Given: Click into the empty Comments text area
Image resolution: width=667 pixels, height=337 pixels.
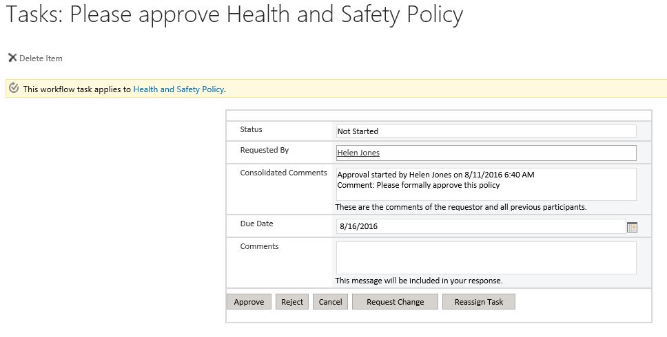Looking at the screenshot, I should [485, 258].
